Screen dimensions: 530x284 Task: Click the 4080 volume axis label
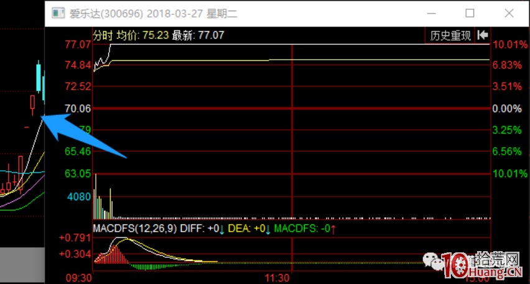click(79, 196)
